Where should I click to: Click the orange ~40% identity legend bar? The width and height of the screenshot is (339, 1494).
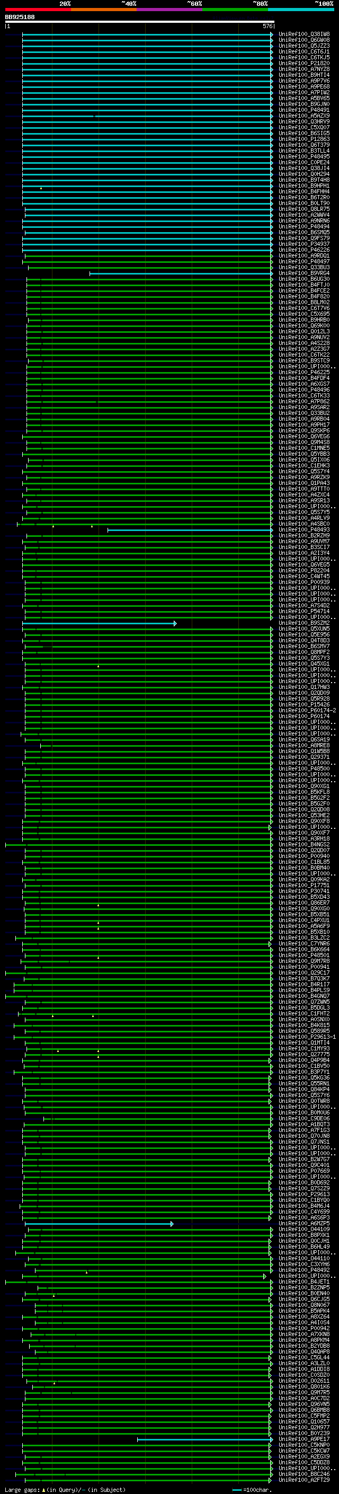(x=104, y=10)
